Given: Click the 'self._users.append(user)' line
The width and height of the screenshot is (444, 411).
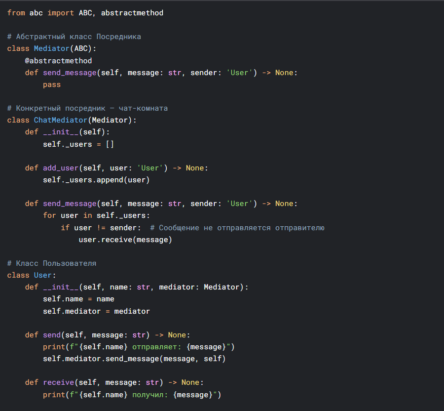Looking at the screenshot, I should pyautogui.click(x=96, y=180).
